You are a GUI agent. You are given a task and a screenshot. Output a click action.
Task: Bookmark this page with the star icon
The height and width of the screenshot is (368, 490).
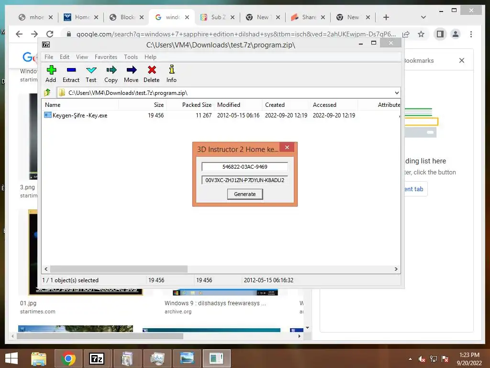click(x=421, y=34)
